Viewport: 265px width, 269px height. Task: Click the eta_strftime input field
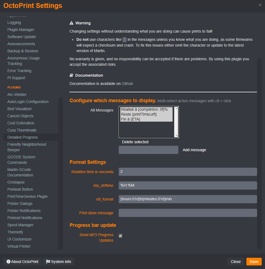click(x=188, y=185)
